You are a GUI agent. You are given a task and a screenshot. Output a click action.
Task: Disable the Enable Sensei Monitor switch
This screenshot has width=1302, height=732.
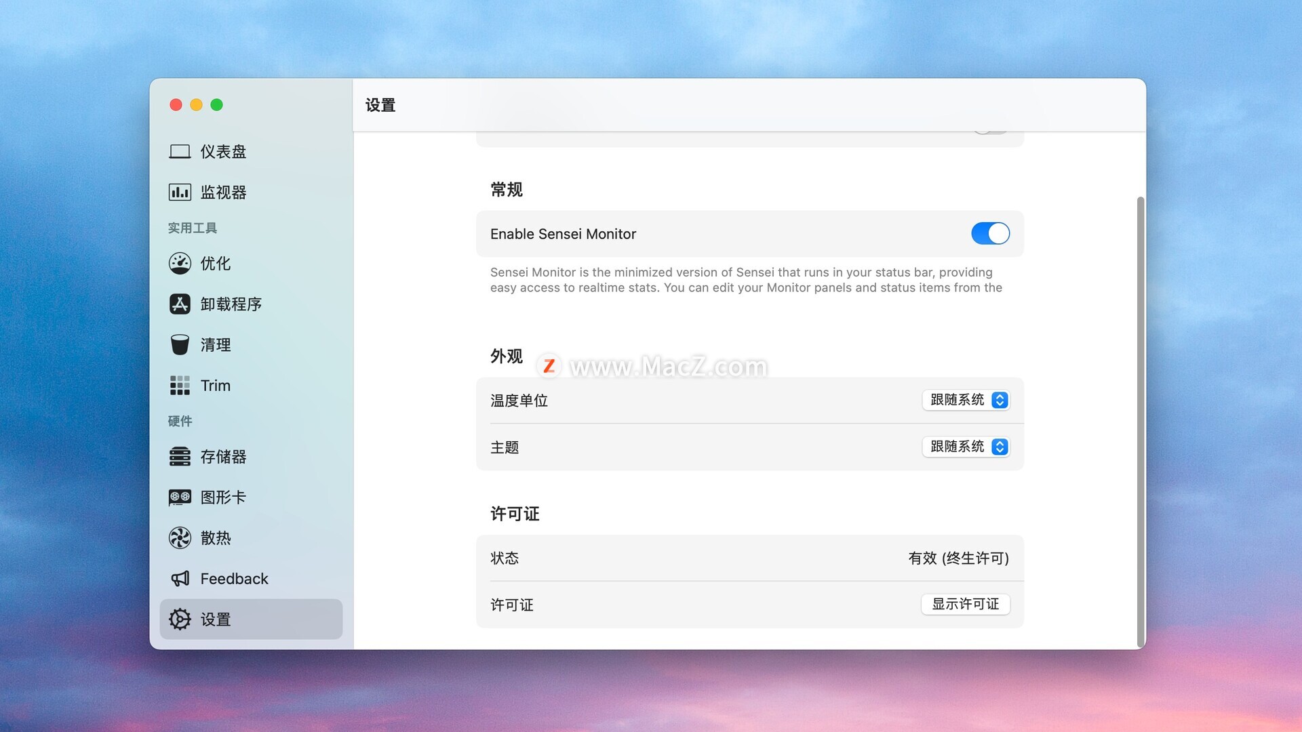coord(990,234)
